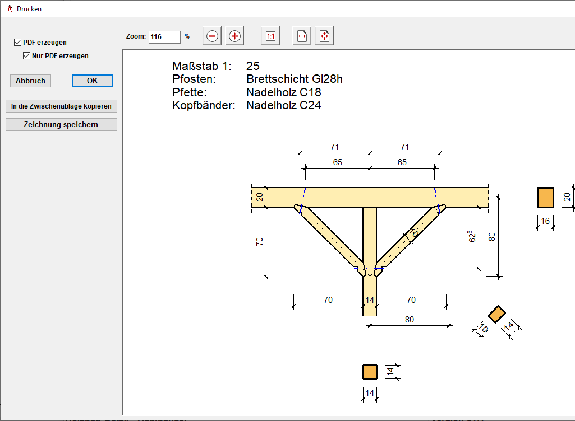This screenshot has width=575, height=421.
Task: Click the 14x14 post cross-section swatch
Action: [x=370, y=372]
